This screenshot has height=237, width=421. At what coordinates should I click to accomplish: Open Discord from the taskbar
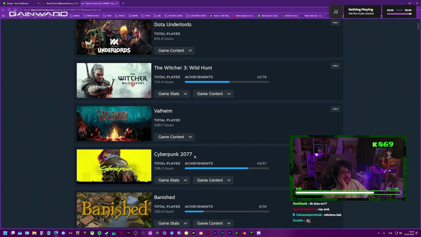pyautogui.click(x=63, y=233)
